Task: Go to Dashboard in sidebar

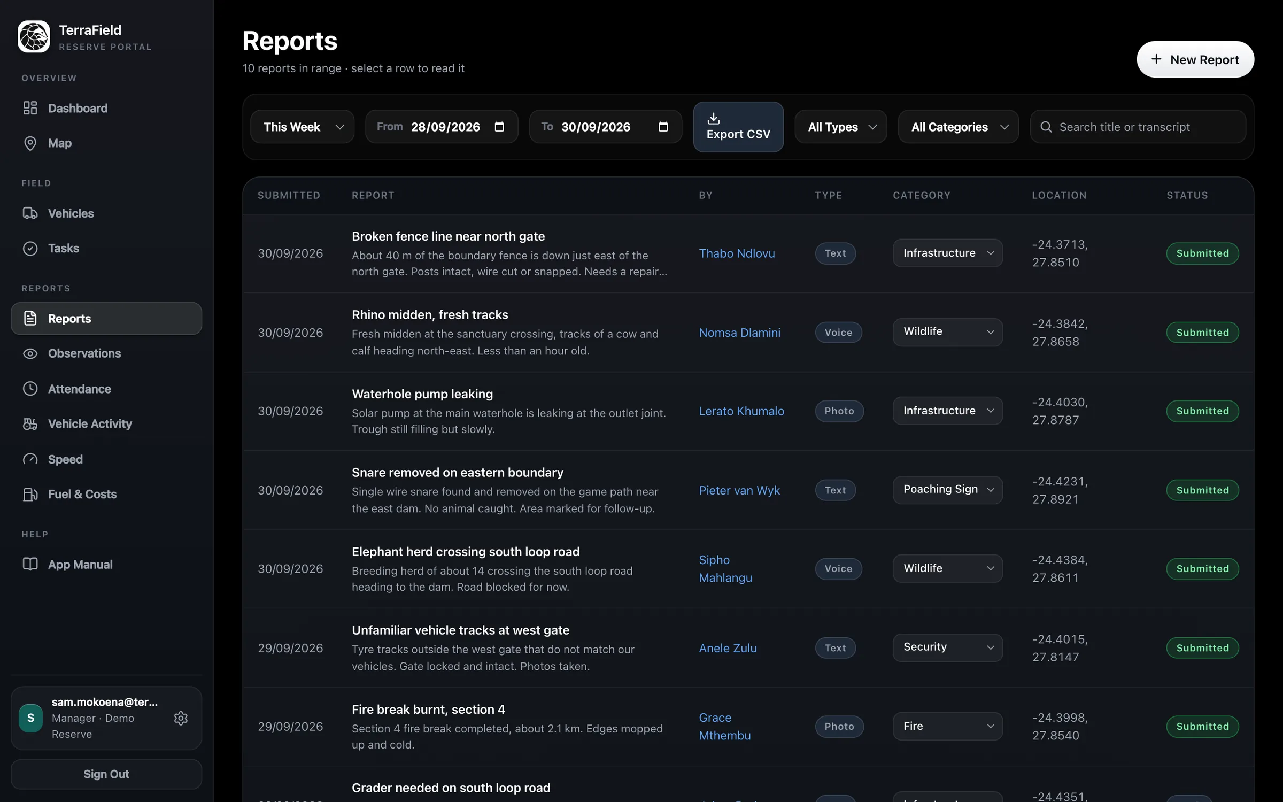Action: [x=106, y=108]
